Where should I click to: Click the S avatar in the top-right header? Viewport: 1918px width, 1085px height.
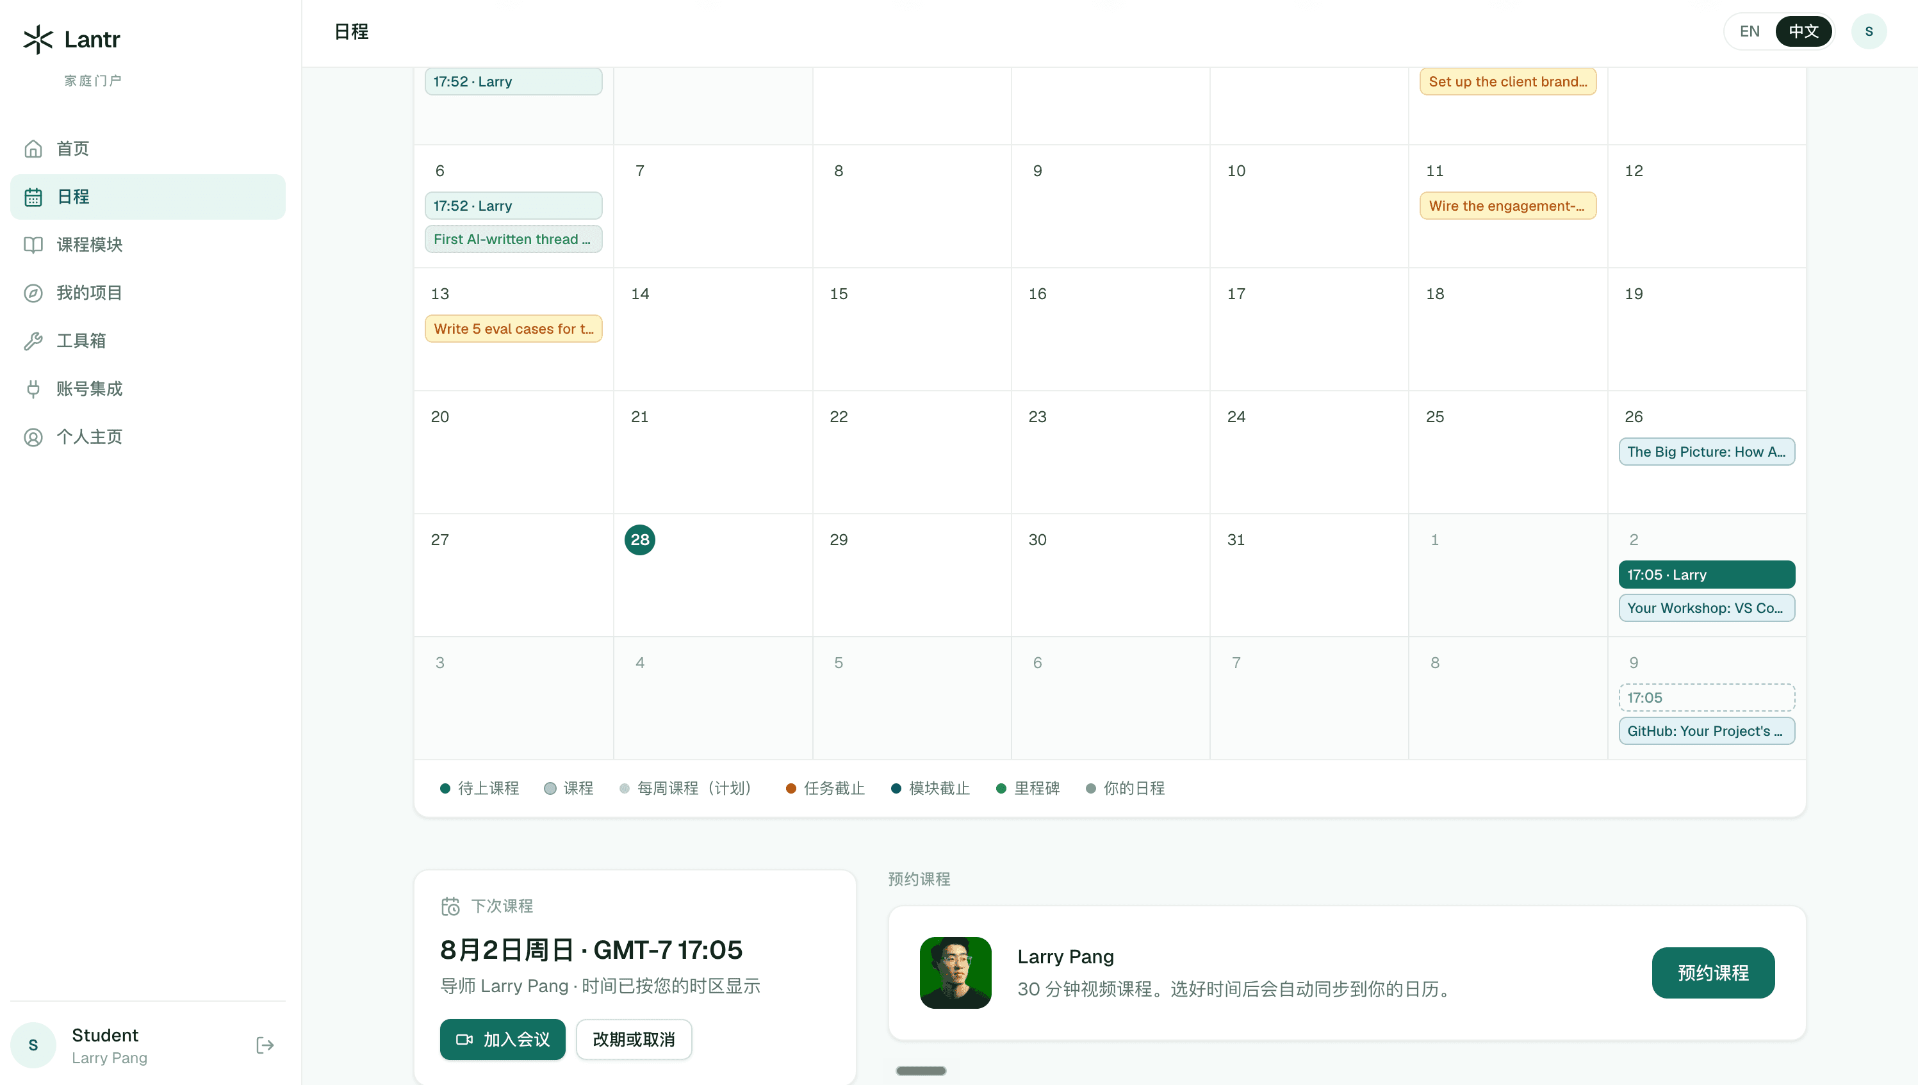(x=1868, y=31)
